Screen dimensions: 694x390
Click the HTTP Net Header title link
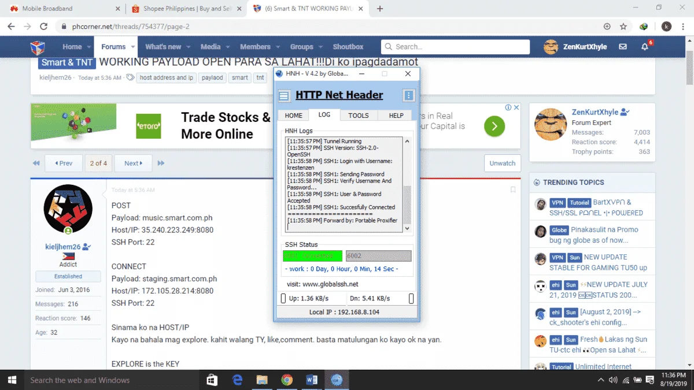[339, 95]
